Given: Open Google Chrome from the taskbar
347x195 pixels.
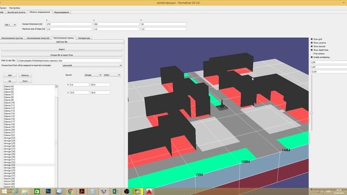Looking at the screenshot, I should (x=70, y=191).
